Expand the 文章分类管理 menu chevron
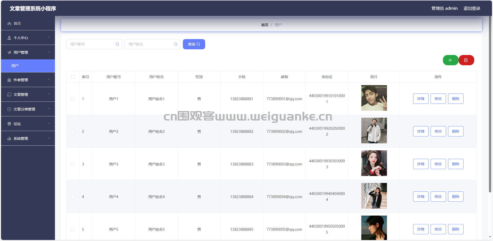 coord(49,109)
